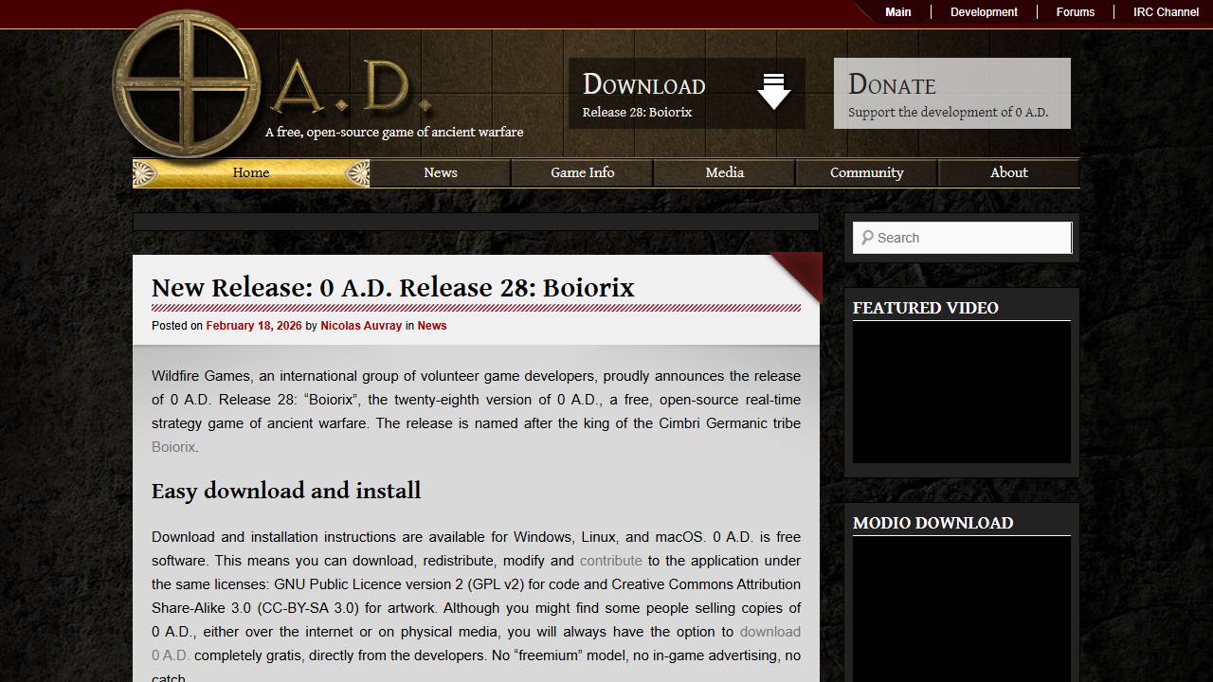Follow the contribute link in article
The image size is (1213, 682).
click(x=611, y=561)
